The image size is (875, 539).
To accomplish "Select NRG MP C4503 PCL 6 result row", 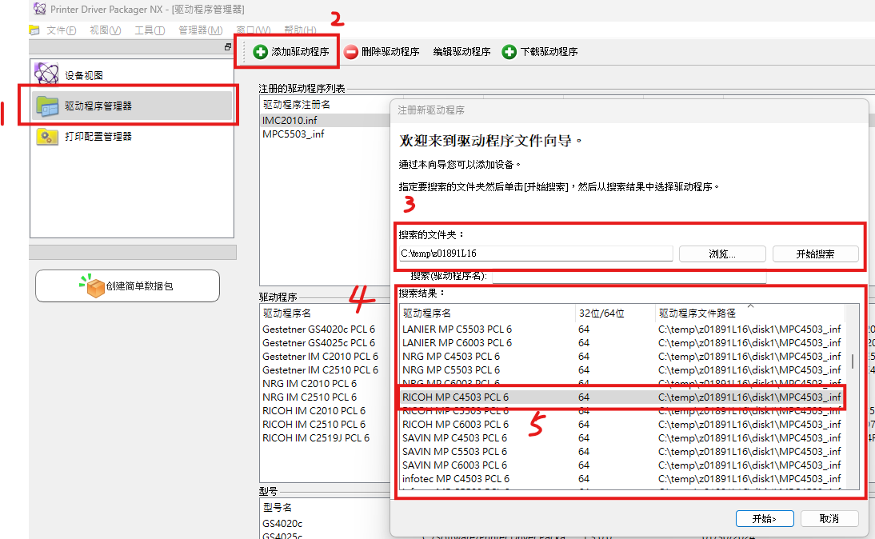I will point(621,356).
